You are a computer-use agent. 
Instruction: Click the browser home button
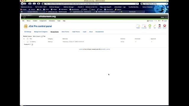39,4
